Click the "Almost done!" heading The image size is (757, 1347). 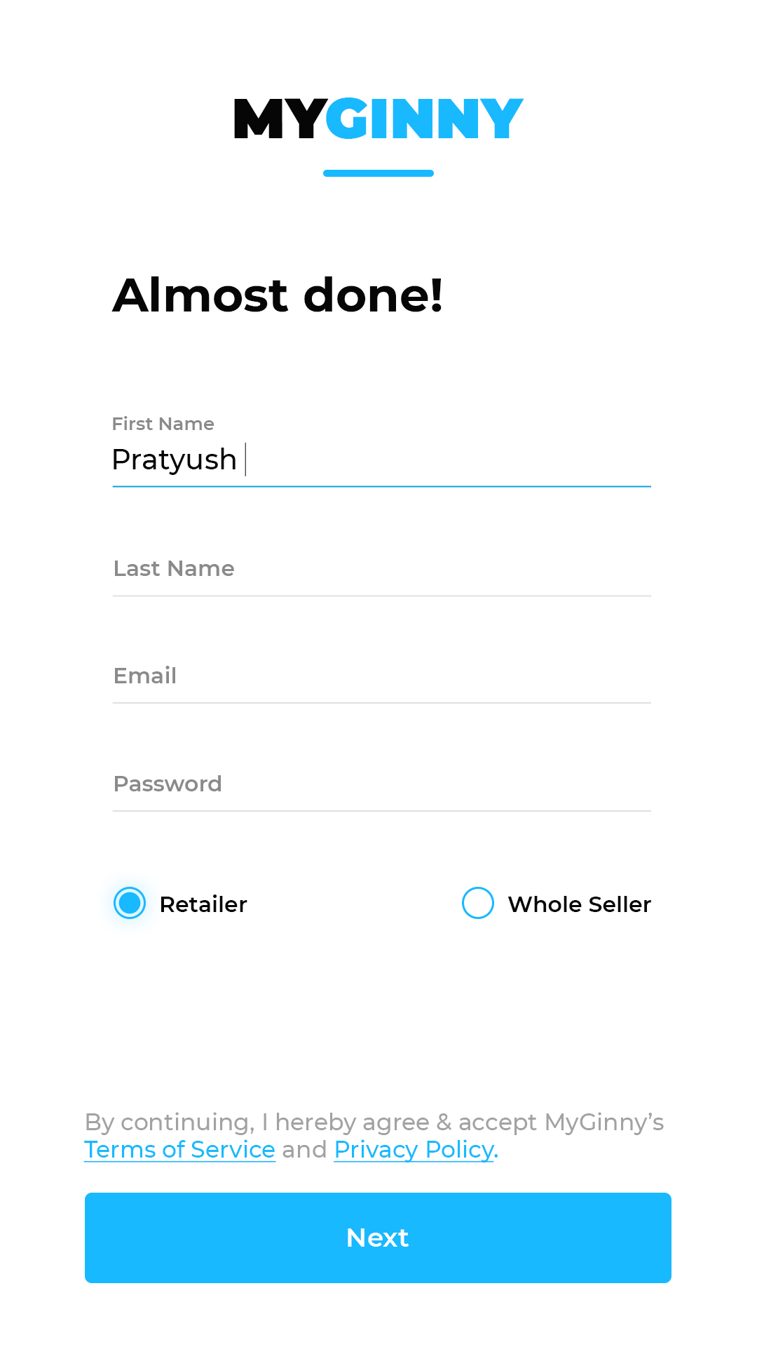coord(278,295)
